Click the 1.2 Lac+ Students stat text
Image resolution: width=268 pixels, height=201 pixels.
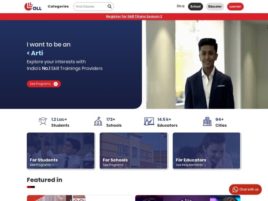coord(60,122)
